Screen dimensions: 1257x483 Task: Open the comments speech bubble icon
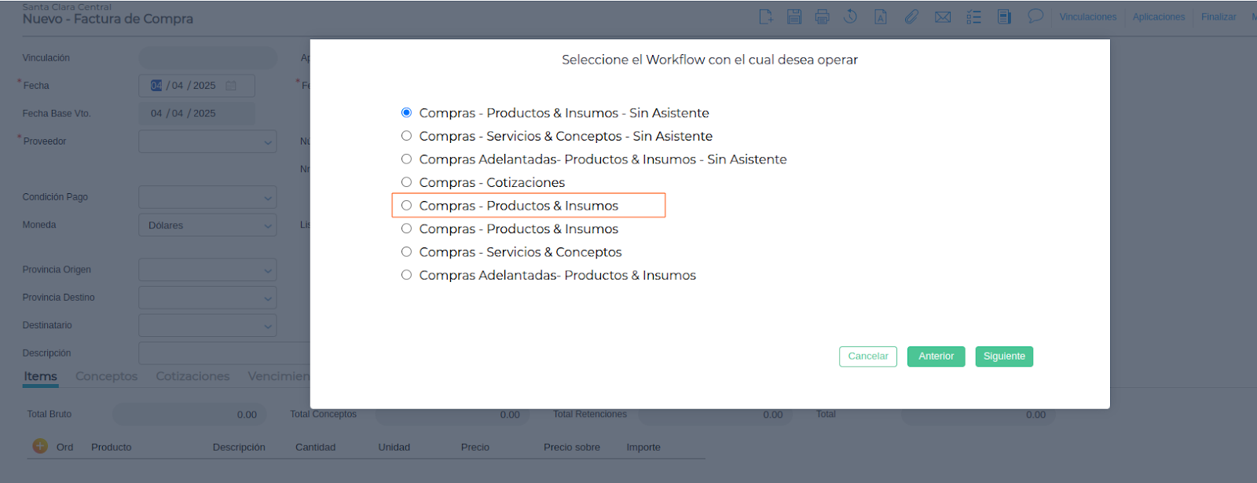[1035, 16]
